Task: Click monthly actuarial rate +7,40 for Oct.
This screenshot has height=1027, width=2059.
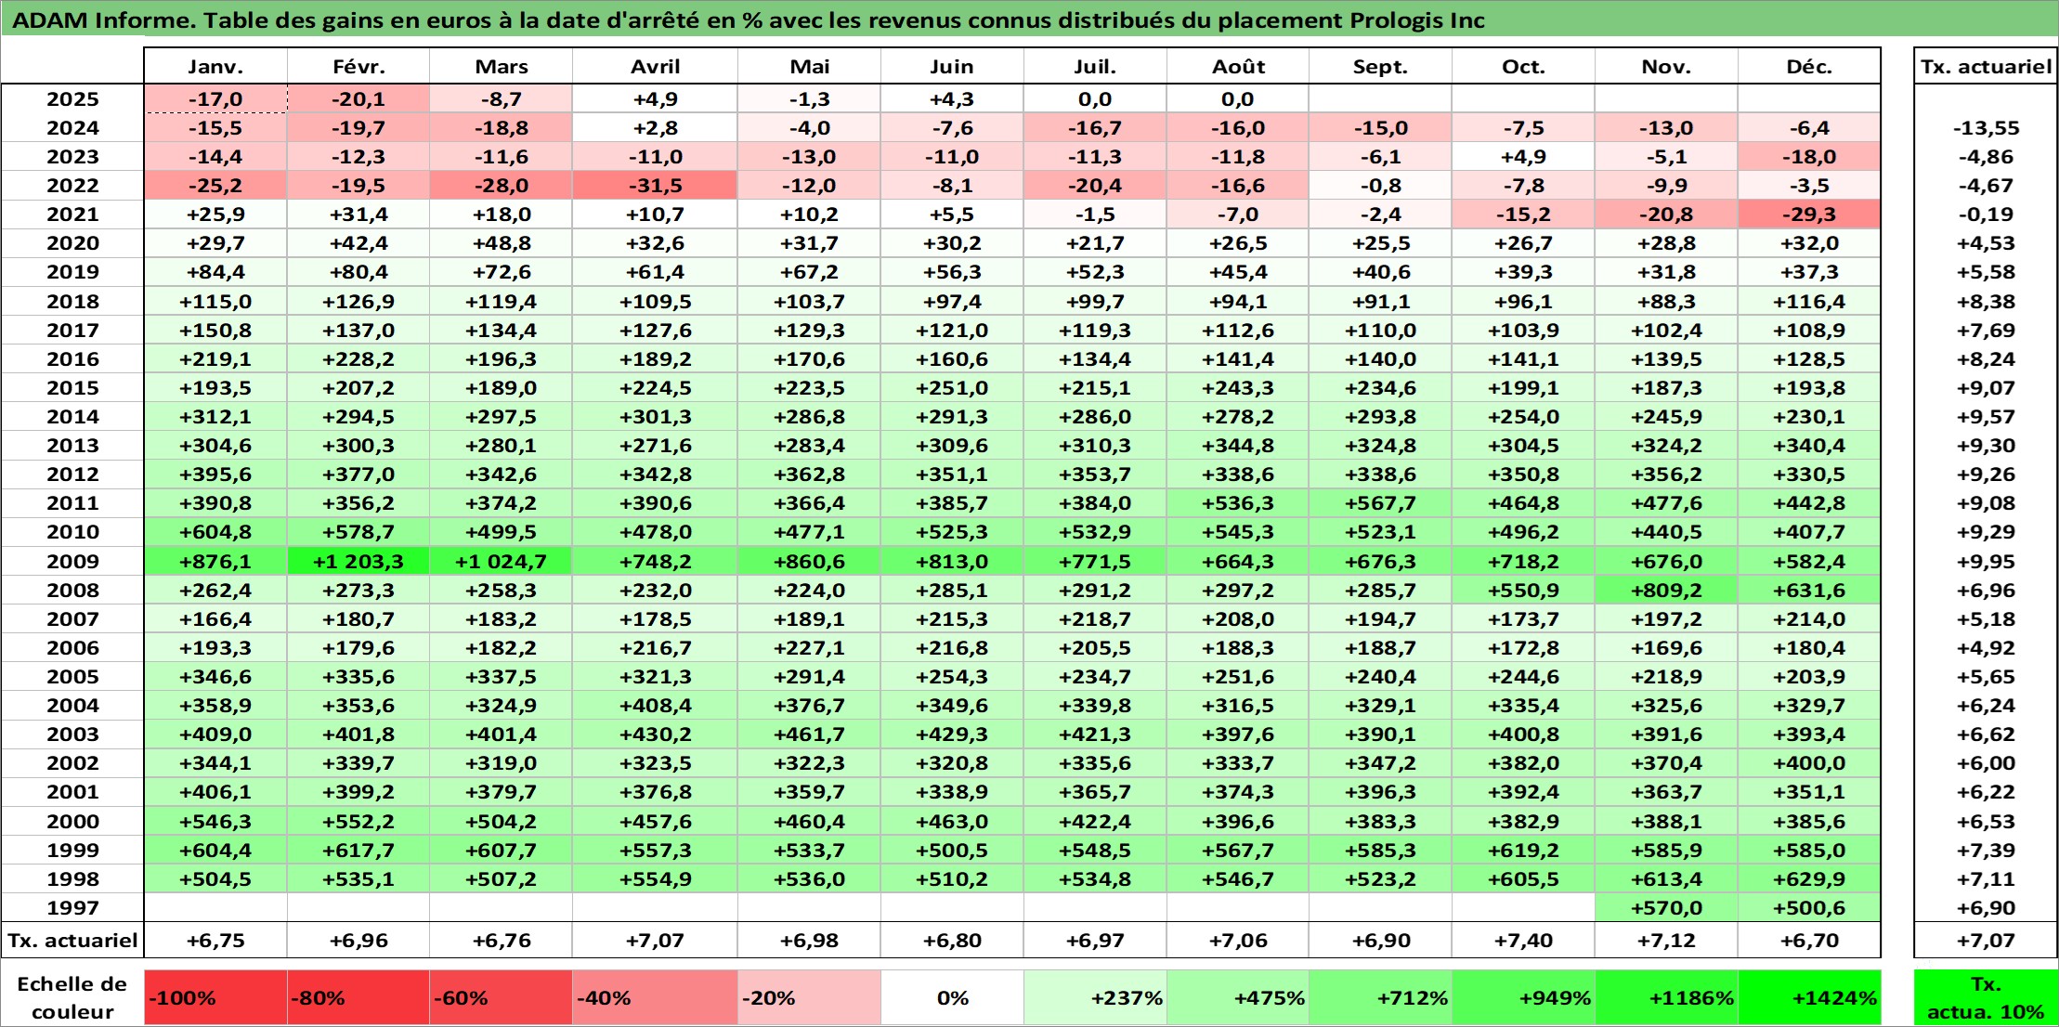Action: coord(1523,941)
